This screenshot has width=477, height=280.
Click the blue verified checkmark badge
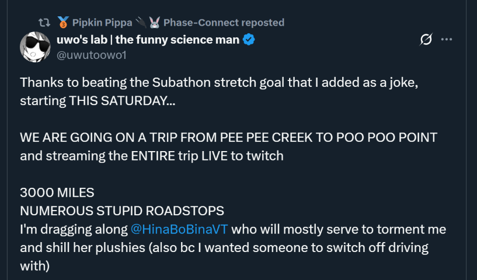(249, 40)
